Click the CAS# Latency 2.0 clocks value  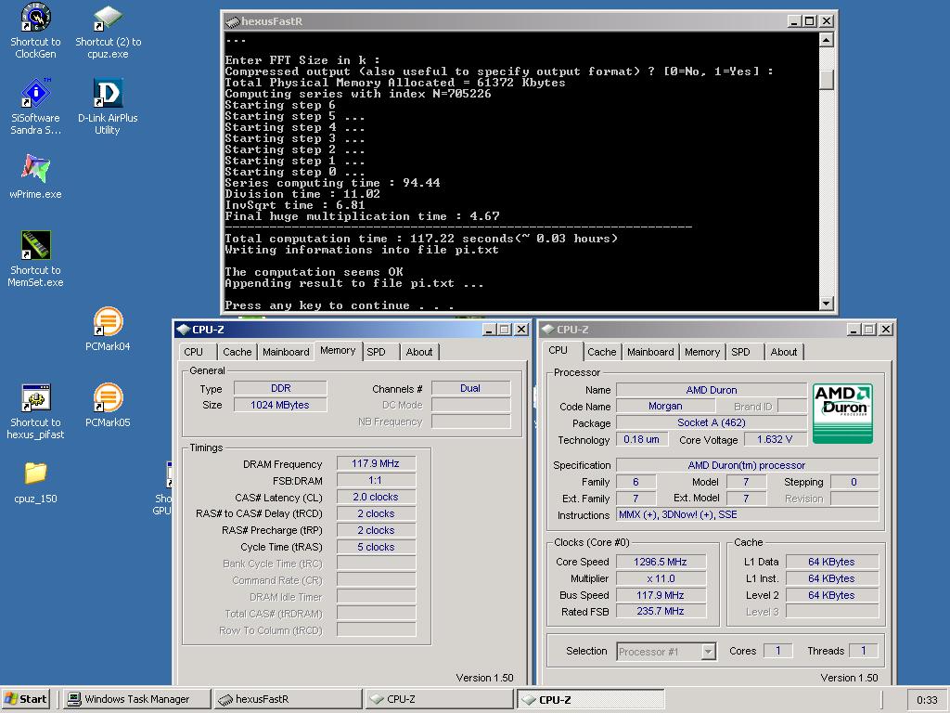376,498
